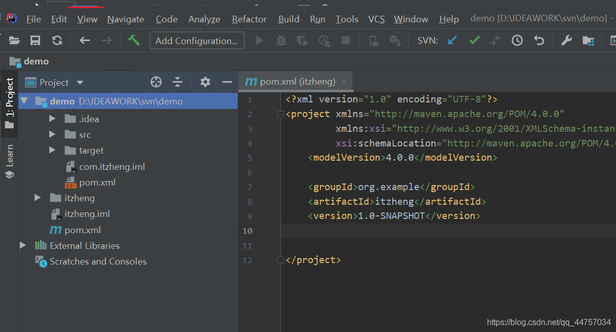
Task: Select com.itzheng.iml in the tree
Action: click(112, 166)
